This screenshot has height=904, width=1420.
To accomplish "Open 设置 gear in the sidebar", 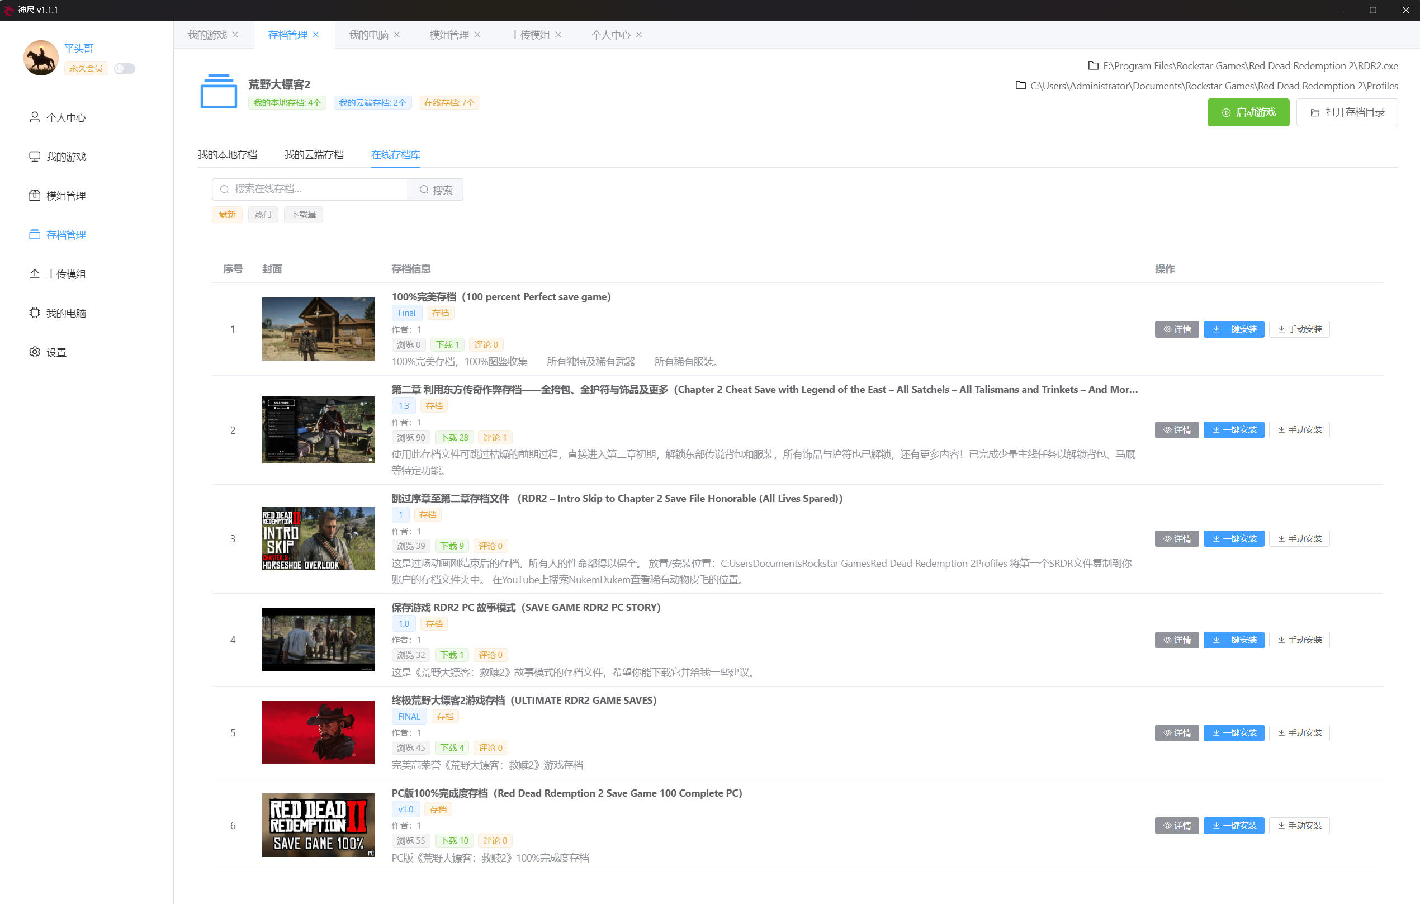I will 48,352.
